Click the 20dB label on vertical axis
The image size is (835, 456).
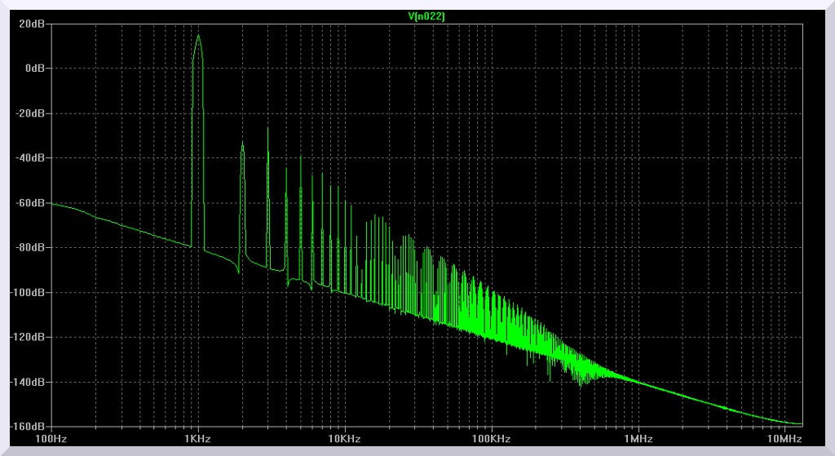[32, 24]
